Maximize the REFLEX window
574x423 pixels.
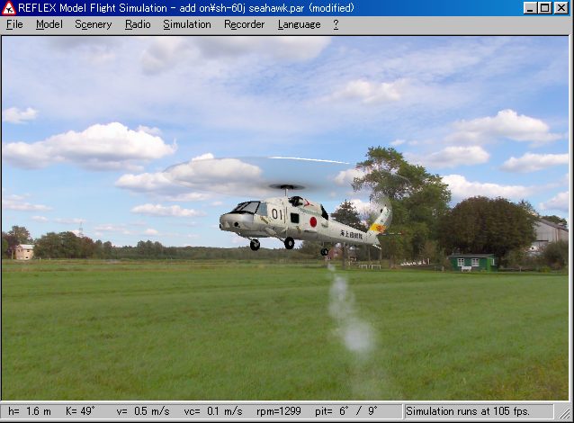point(545,8)
